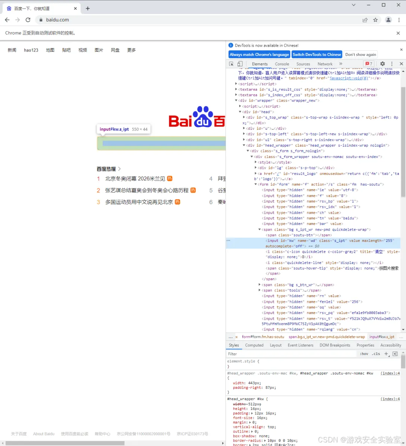
Task: Toggle the computed styles sidebar icon
Action: coord(395,354)
